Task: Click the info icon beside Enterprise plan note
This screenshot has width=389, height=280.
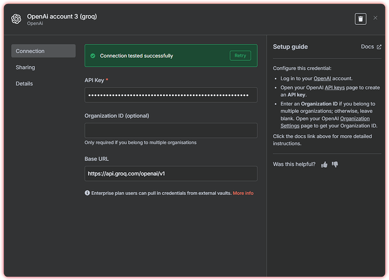Action: (x=87, y=193)
